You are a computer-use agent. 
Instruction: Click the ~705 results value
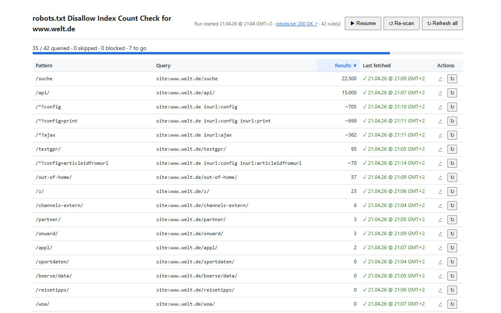pyautogui.click(x=351, y=107)
